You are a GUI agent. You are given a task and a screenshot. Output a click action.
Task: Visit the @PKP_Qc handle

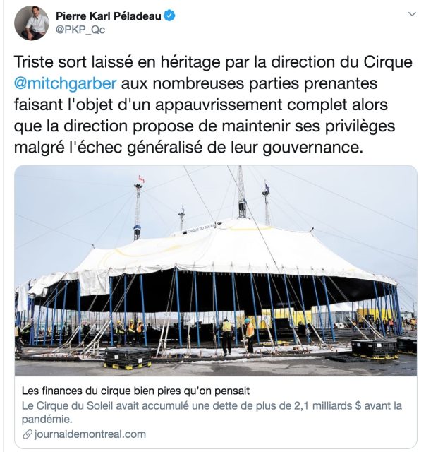[80, 30]
